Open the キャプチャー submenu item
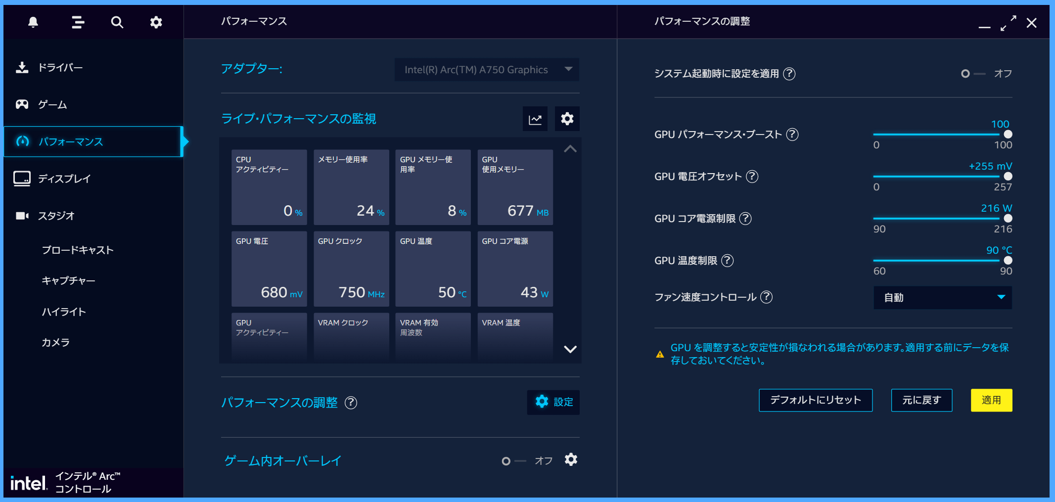The image size is (1055, 502). click(x=68, y=281)
